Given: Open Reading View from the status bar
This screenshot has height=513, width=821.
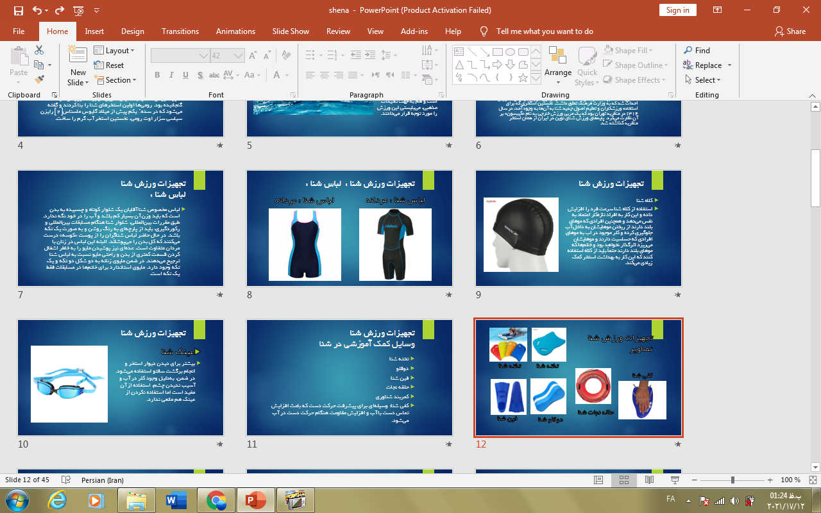Looking at the screenshot, I should tap(649, 480).
